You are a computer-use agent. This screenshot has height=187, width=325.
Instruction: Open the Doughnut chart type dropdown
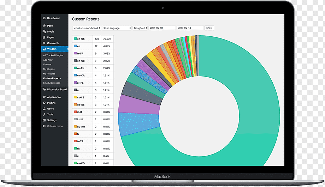140,28
